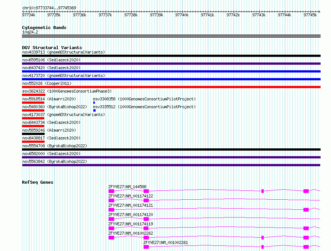The height and width of the screenshot is (251, 331).
Task: Click the chr10:97733744..97745369 coordinate label
Action: tap(49, 8)
